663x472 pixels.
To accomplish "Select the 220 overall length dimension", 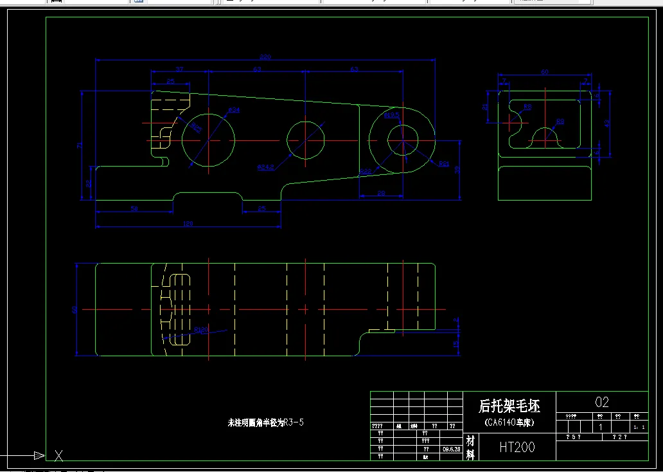I will (265, 57).
